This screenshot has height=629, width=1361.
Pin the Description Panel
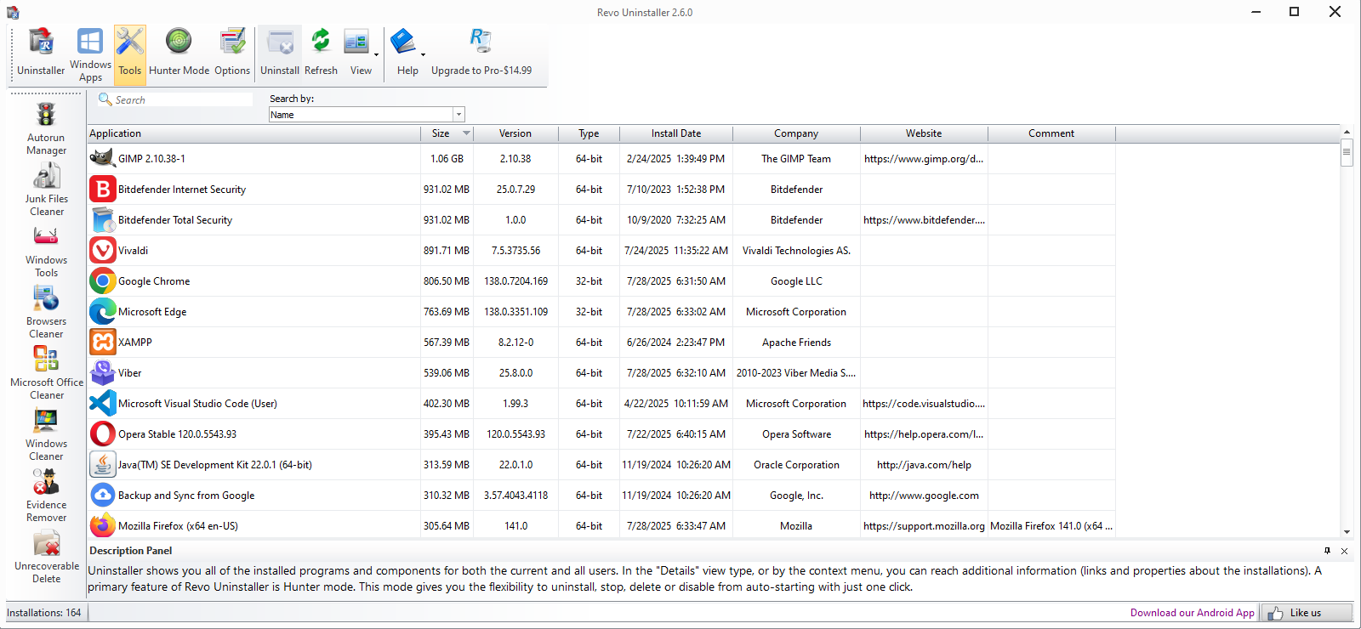(1327, 551)
